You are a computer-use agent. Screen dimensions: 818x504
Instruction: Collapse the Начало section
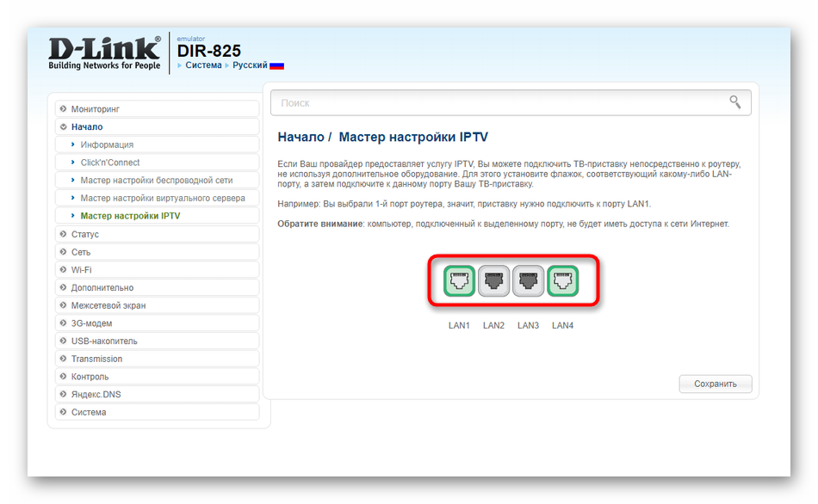point(86,127)
